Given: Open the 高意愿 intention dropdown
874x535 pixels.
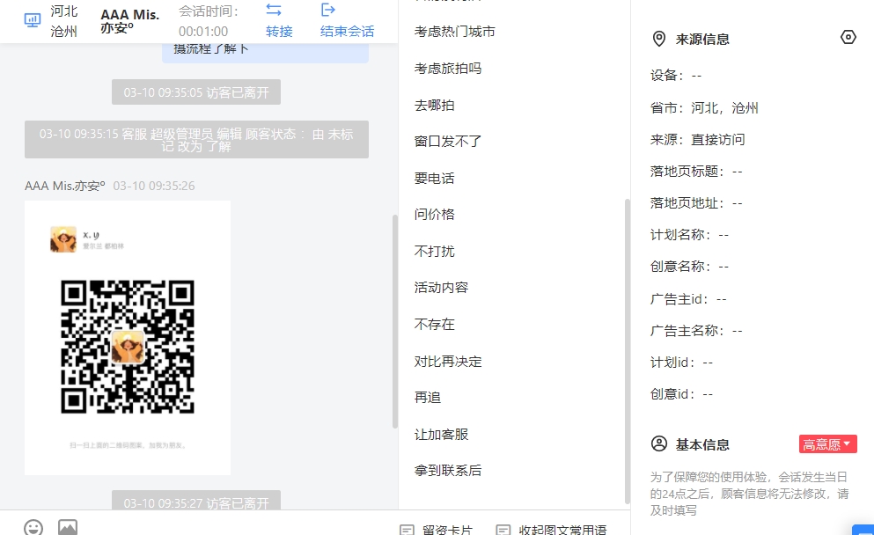Looking at the screenshot, I should pos(827,444).
